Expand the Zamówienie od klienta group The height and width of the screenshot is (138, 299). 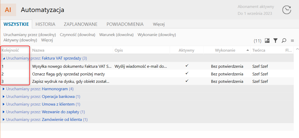(4, 120)
